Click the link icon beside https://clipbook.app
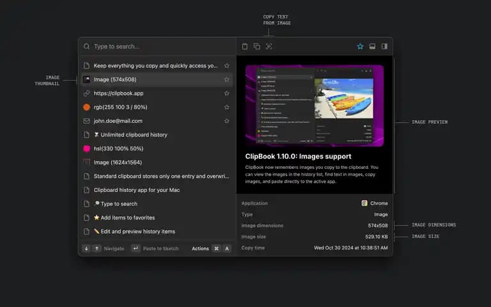The height and width of the screenshot is (307, 491). tap(86, 93)
